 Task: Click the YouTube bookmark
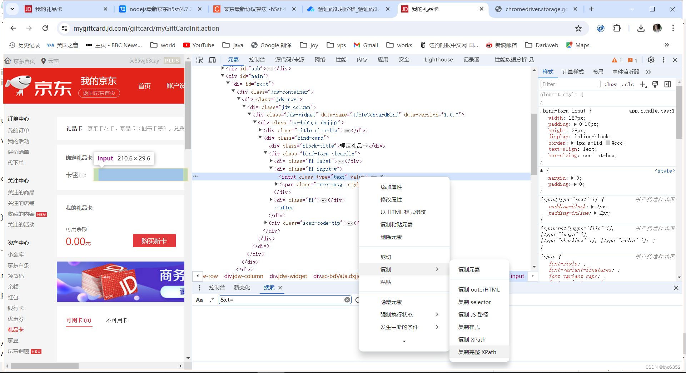[x=199, y=45]
